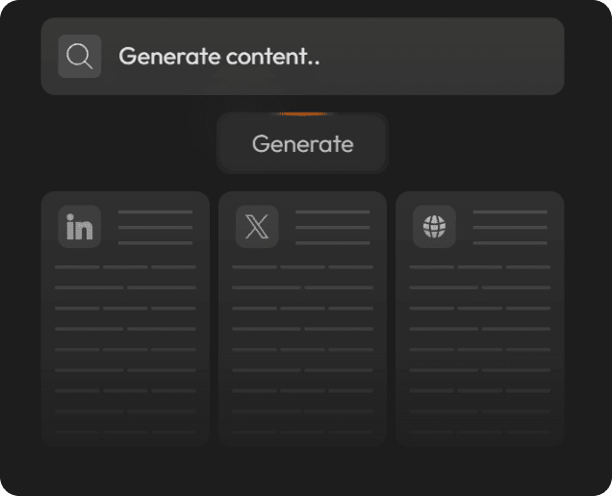Click the X card header title lines
Image resolution: width=612 pixels, height=496 pixels.
[x=332, y=227]
